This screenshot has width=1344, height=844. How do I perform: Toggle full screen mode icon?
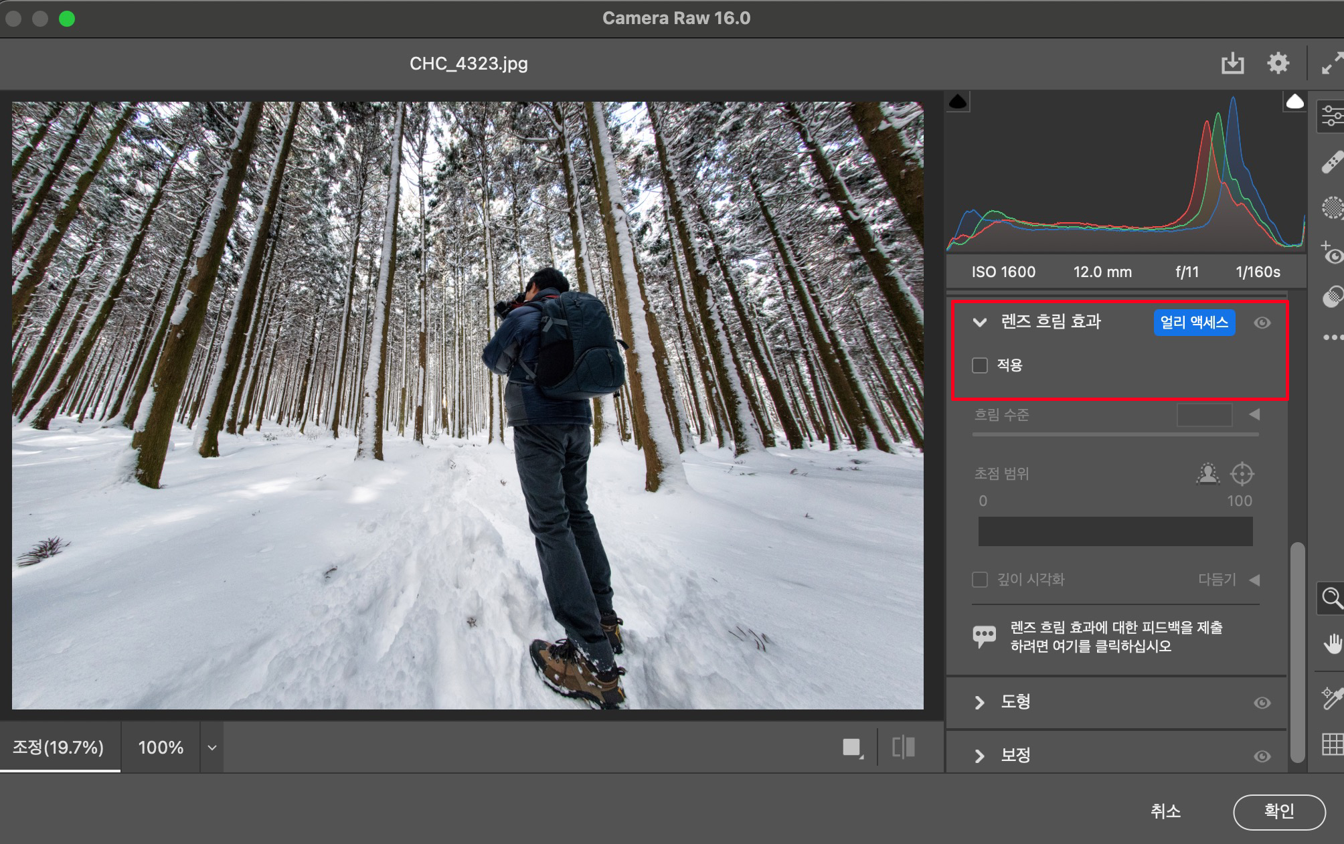point(1331,64)
